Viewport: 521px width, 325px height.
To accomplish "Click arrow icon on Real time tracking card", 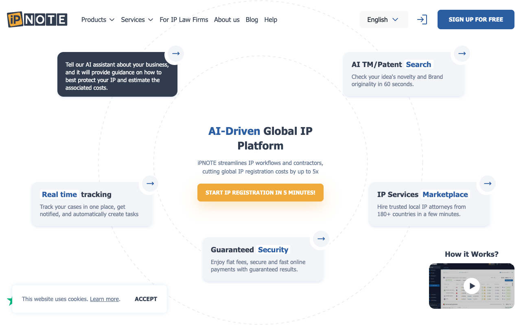I will pos(150,183).
